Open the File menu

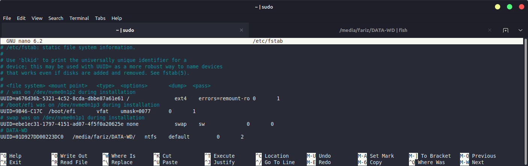[7, 18]
